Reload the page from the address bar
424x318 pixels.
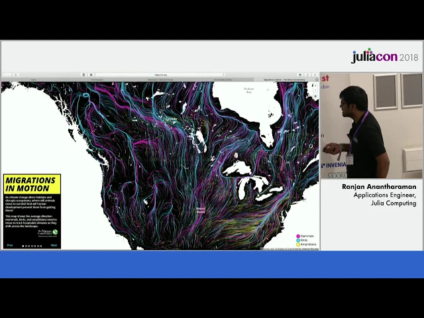click(223, 75)
